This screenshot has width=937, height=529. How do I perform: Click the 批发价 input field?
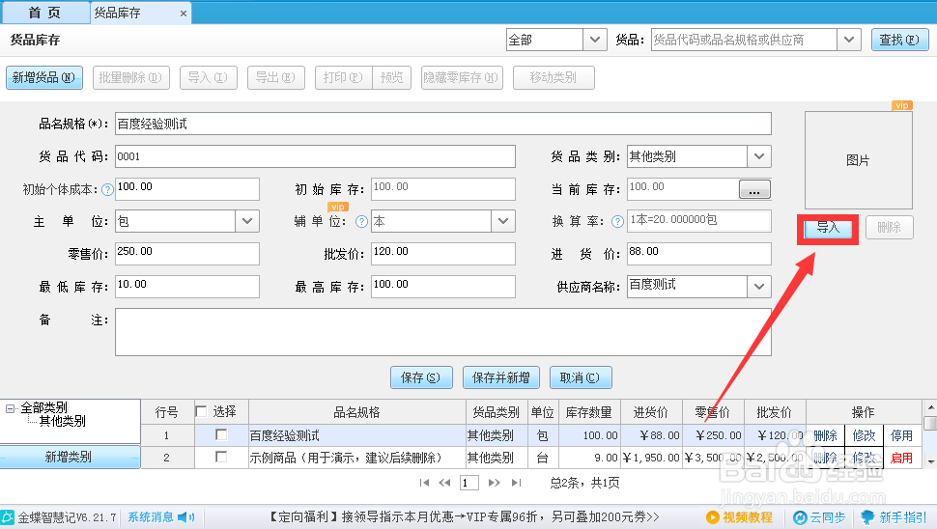[x=442, y=254]
